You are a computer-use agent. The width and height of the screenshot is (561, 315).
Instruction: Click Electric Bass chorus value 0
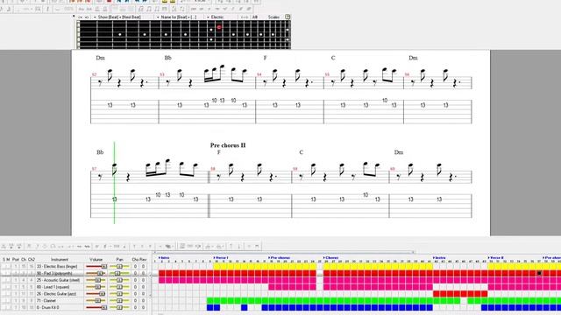[135, 266]
